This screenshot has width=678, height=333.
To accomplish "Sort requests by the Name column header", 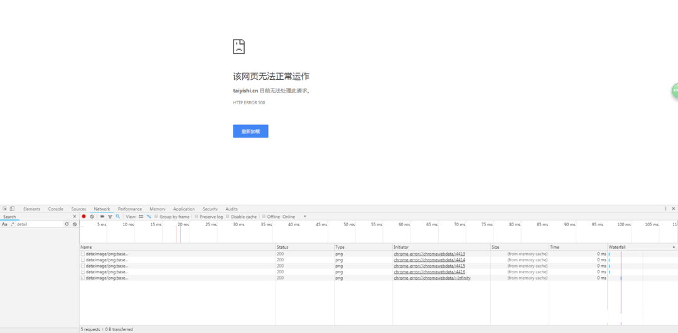I will click(178, 247).
